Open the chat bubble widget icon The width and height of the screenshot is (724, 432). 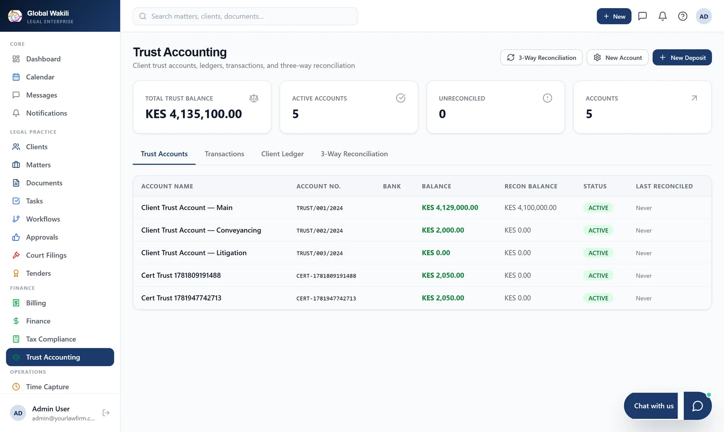(x=697, y=406)
